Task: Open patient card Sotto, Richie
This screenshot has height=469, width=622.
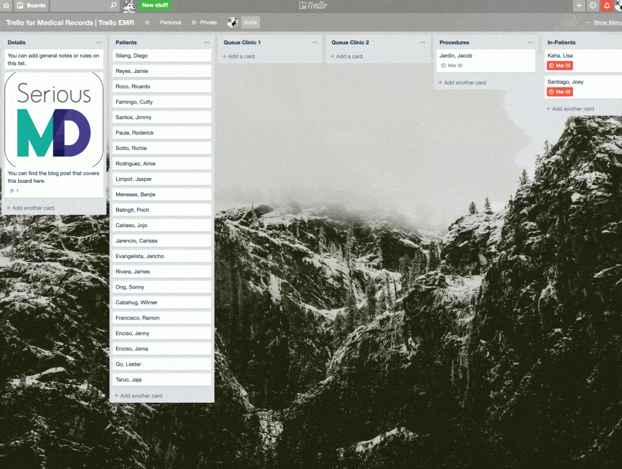Action: pos(162,148)
